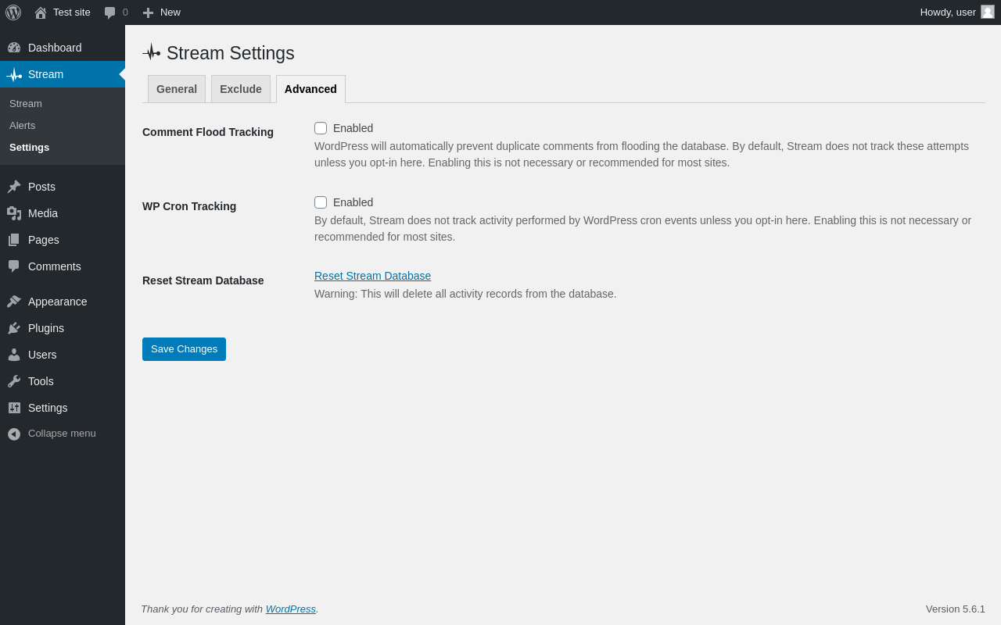This screenshot has width=1001, height=625.
Task: Click the Tools wrench icon
Action: 14,381
